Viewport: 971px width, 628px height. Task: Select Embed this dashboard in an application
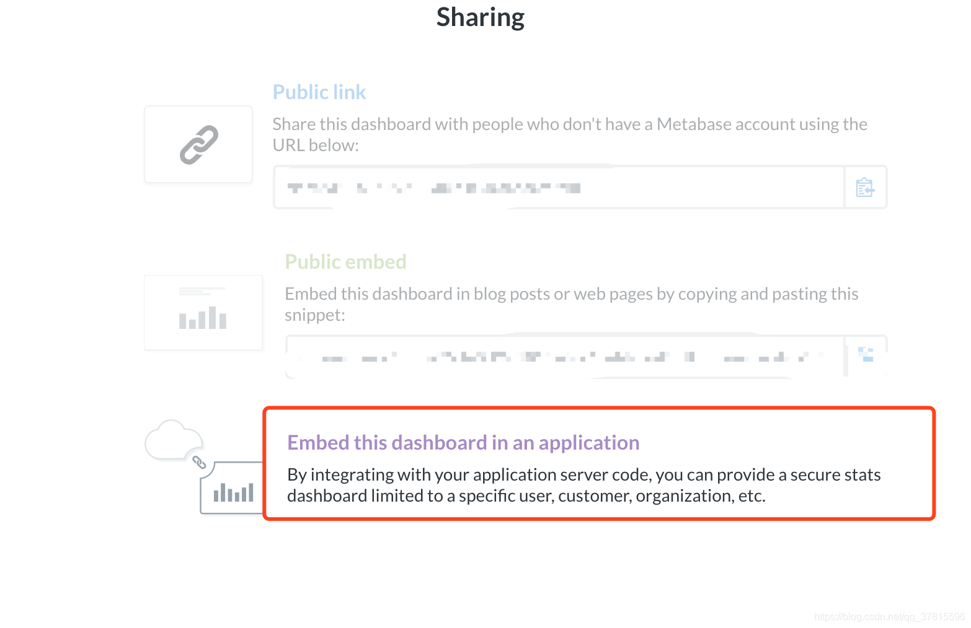463,442
